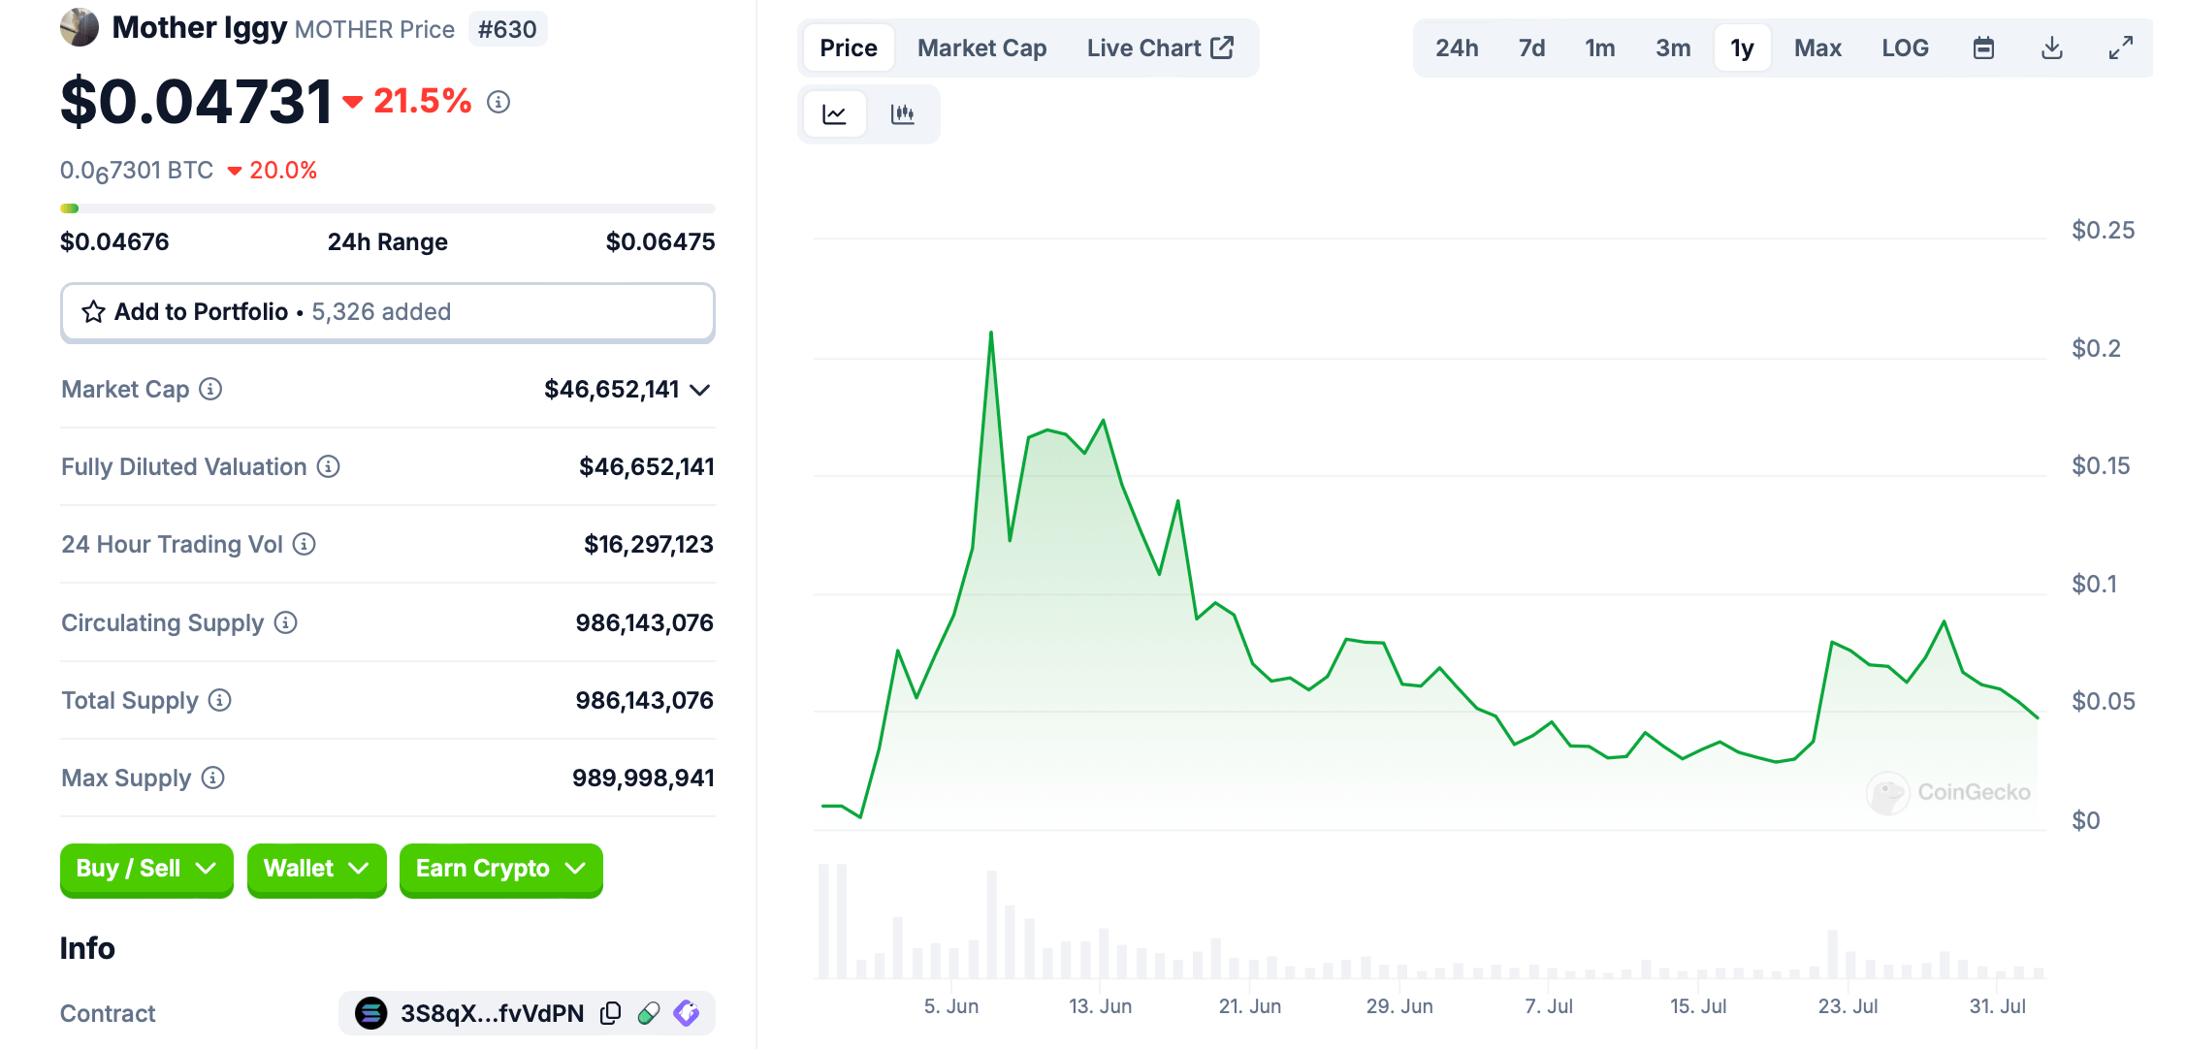Click the 989,998,941 max supply value
Screen dimensions: 2186x1049
(x=643, y=778)
